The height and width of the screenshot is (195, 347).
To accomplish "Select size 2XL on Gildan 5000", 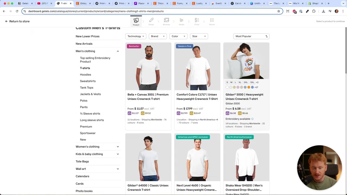I will click(246, 82).
